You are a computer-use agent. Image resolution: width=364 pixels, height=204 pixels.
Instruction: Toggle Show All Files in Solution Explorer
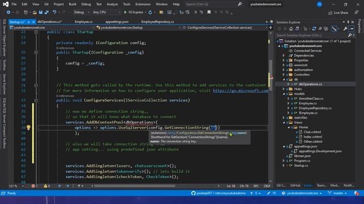pyautogui.click(x=326, y=29)
